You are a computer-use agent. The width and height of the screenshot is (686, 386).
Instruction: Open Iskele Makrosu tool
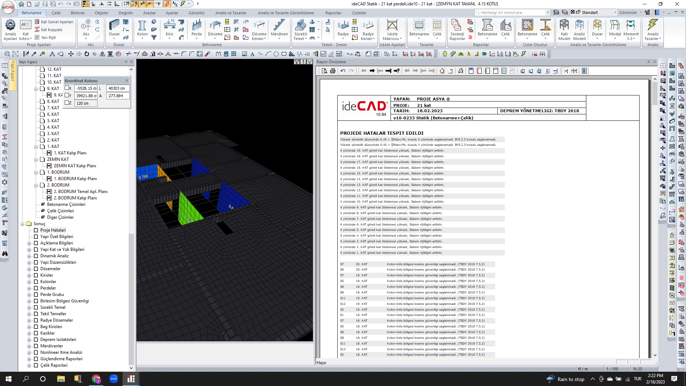tap(392, 30)
